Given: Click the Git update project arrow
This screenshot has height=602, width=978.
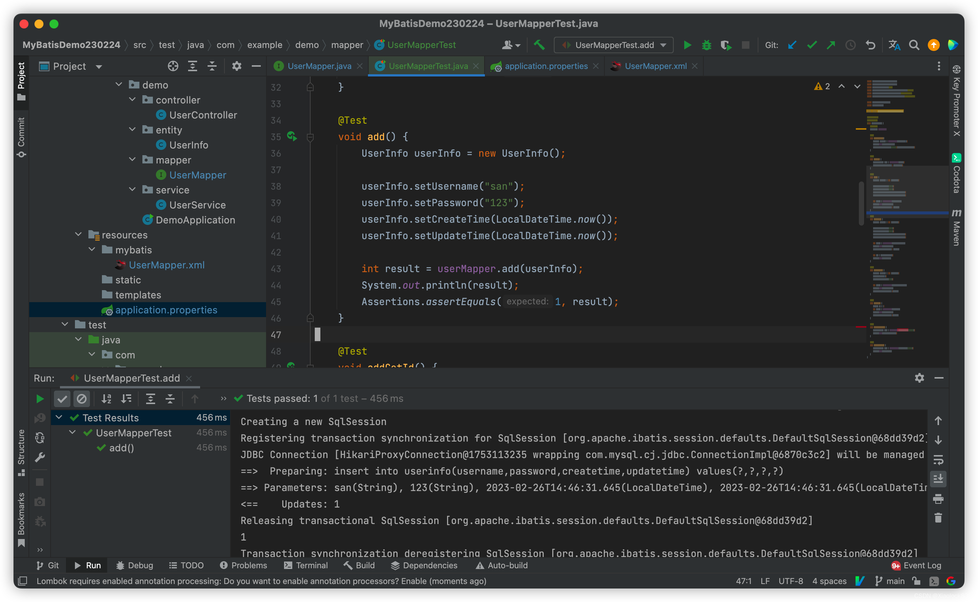Looking at the screenshot, I should tap(792, 45).
